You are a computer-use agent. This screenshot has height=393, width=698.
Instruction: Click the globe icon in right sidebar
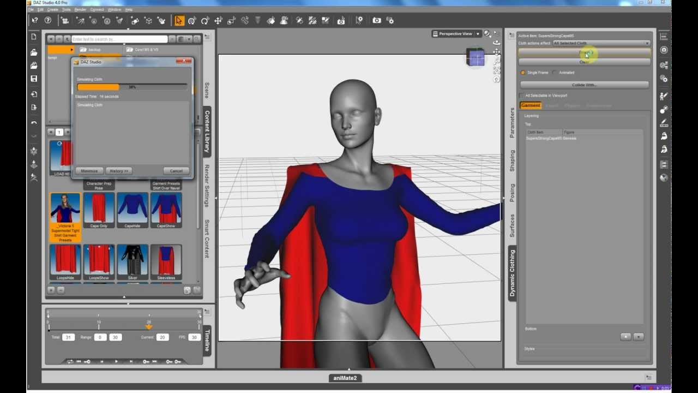coord(664,177)
